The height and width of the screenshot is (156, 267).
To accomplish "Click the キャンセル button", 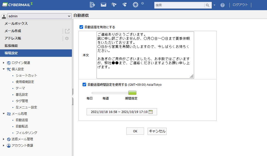I will click(157, 131).
